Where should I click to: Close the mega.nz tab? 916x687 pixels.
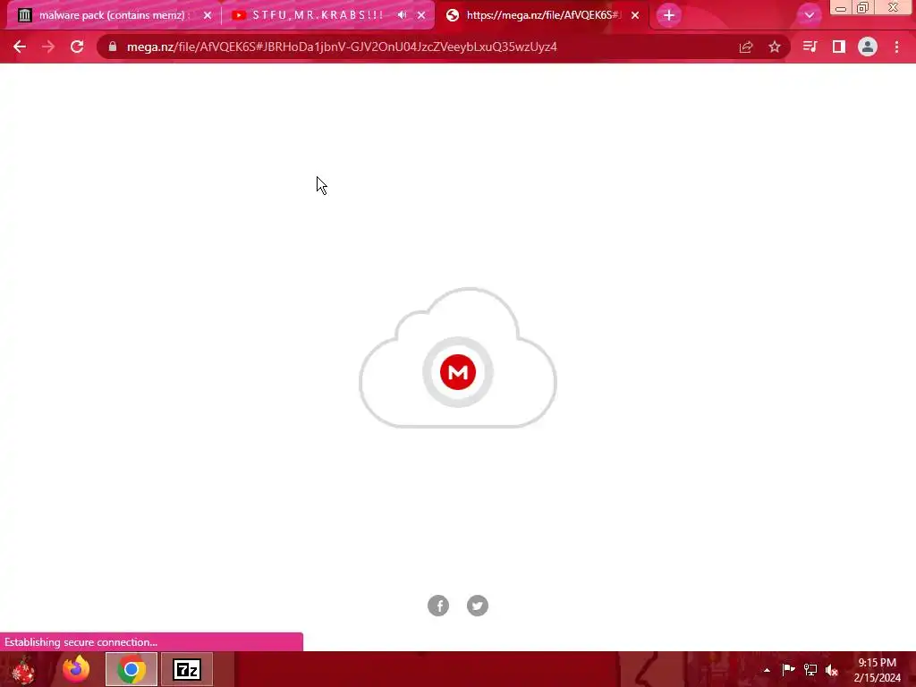[635, 15]
